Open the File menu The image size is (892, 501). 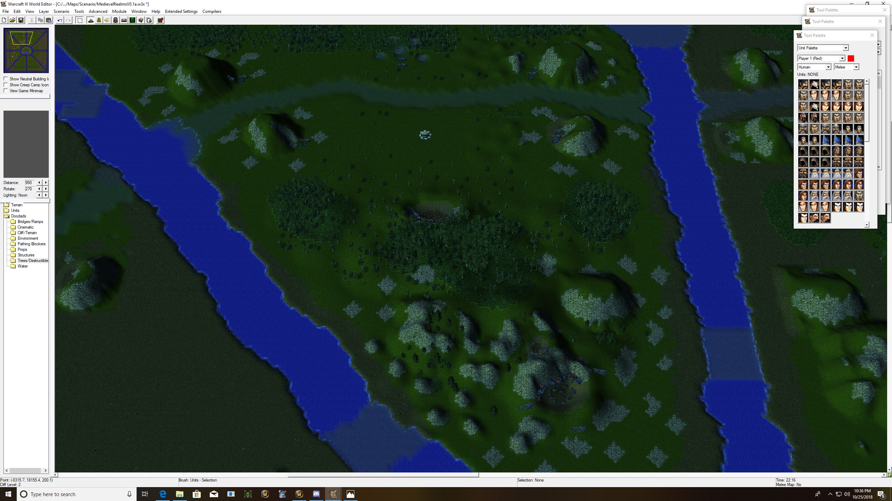(x=6, y=11)
